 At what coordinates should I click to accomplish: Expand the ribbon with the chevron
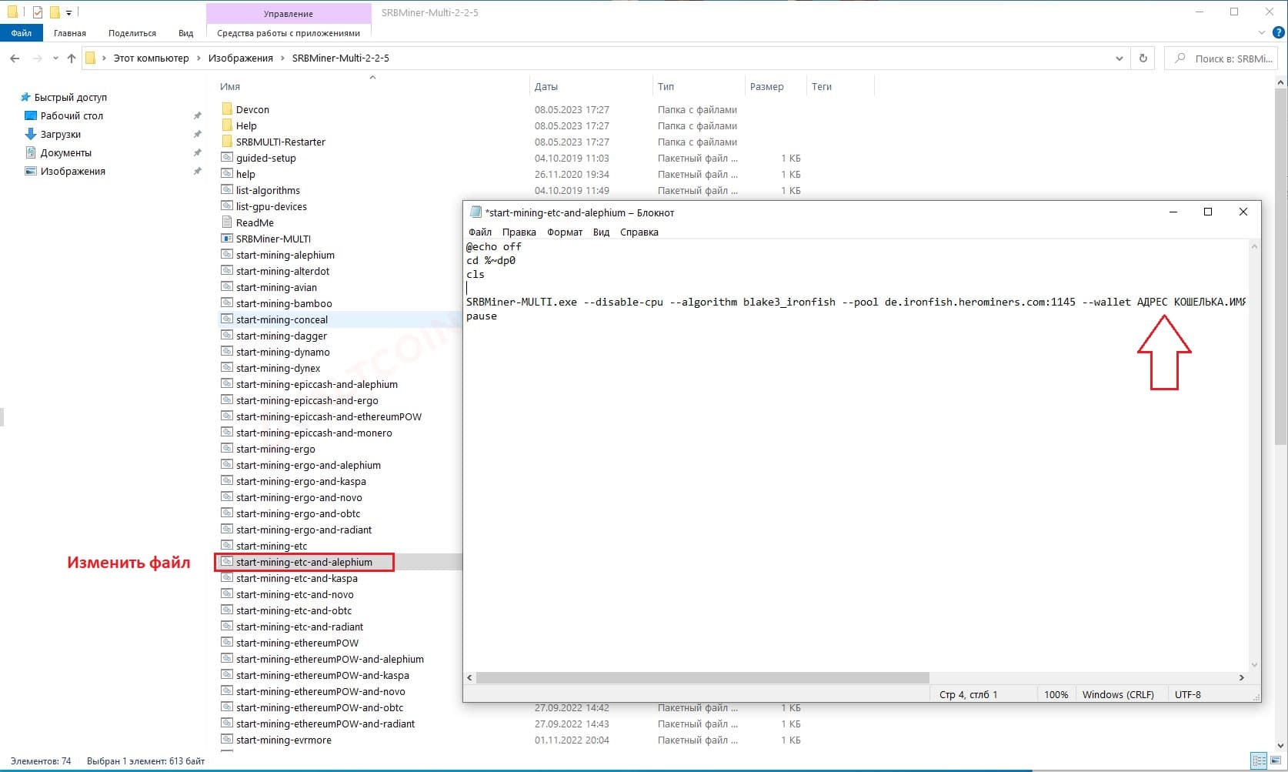[x=1261, y=32]
